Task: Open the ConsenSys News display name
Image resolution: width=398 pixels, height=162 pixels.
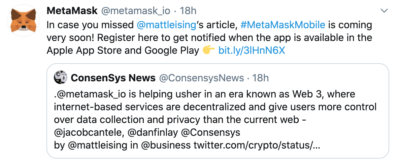Action: (x=113, y=78)
